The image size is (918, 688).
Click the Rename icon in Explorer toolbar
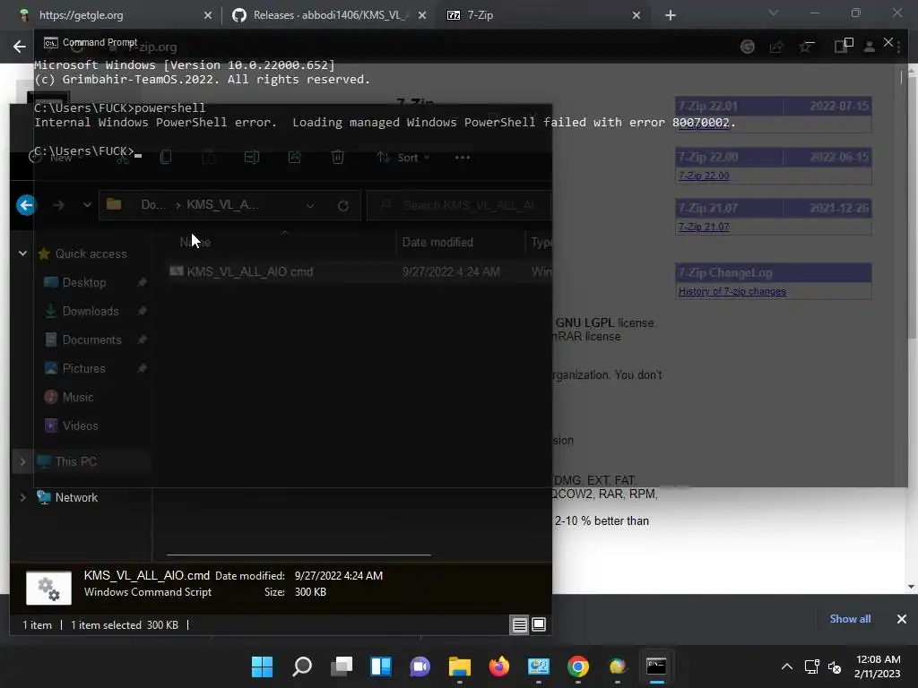(252, 158)
